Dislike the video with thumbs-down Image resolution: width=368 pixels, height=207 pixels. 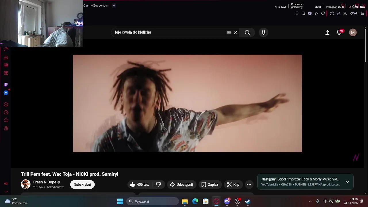(x=158, y=185)
